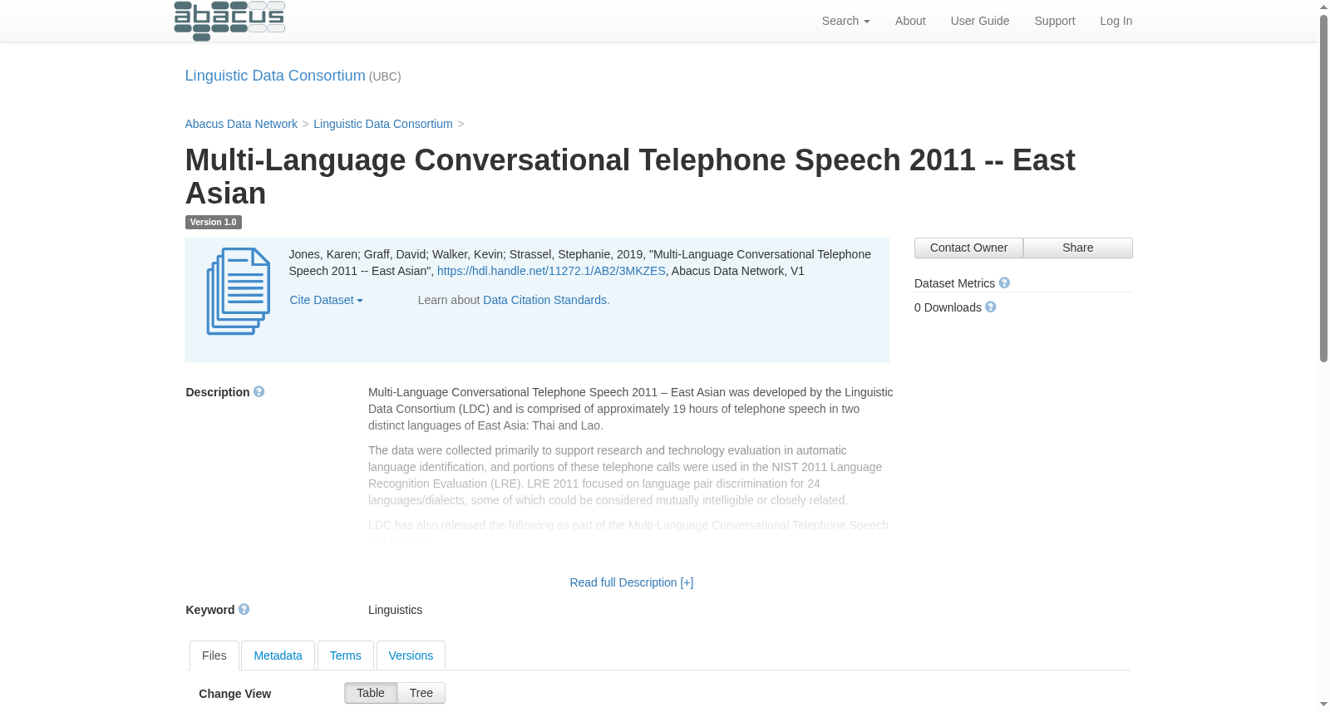Screen dimensions: 1330x712
Task: Click the dataset title heading
Action: point(630,176)
